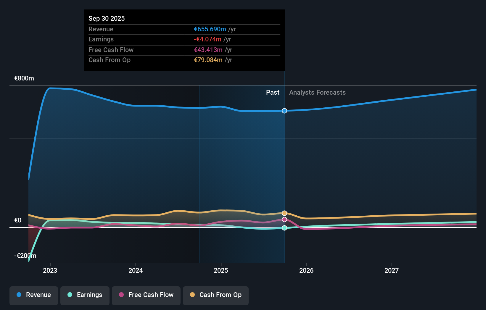Select the teal Earnings marker on the chart

tap(284, 228)
